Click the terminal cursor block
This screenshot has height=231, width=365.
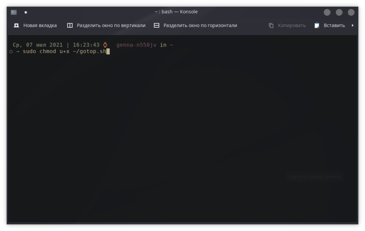point(108,51)
